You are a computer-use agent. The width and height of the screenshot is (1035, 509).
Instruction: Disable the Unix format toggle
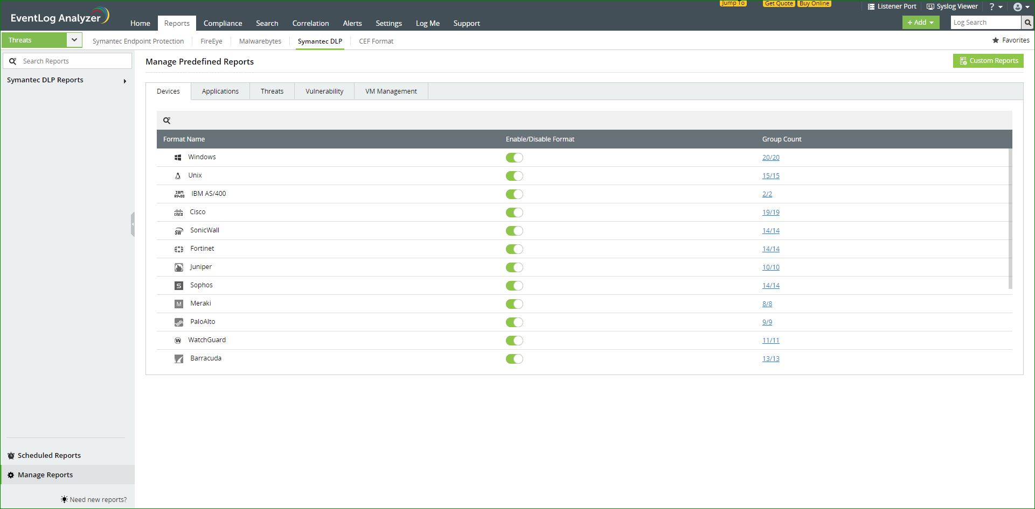click(x=515, y=176)
